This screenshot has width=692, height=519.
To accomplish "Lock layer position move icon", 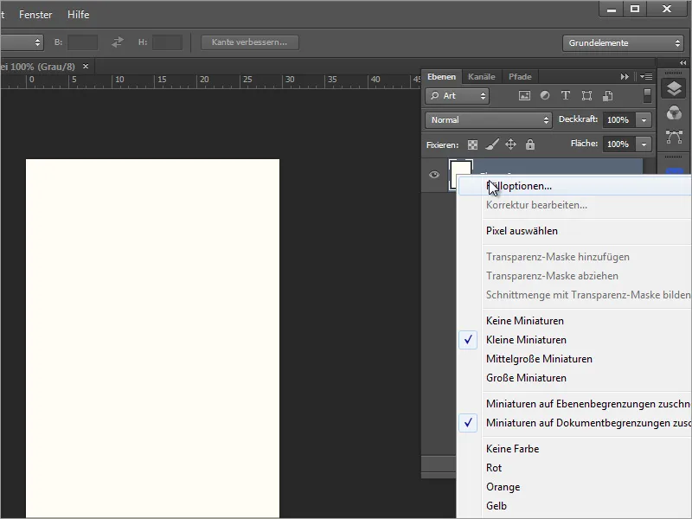I will (510, 144).
